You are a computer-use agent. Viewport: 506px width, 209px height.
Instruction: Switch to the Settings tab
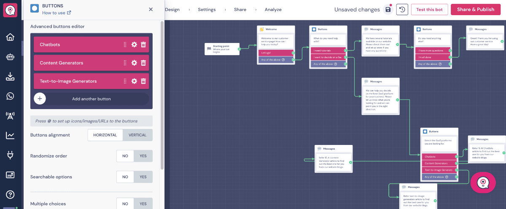[207, 10]
